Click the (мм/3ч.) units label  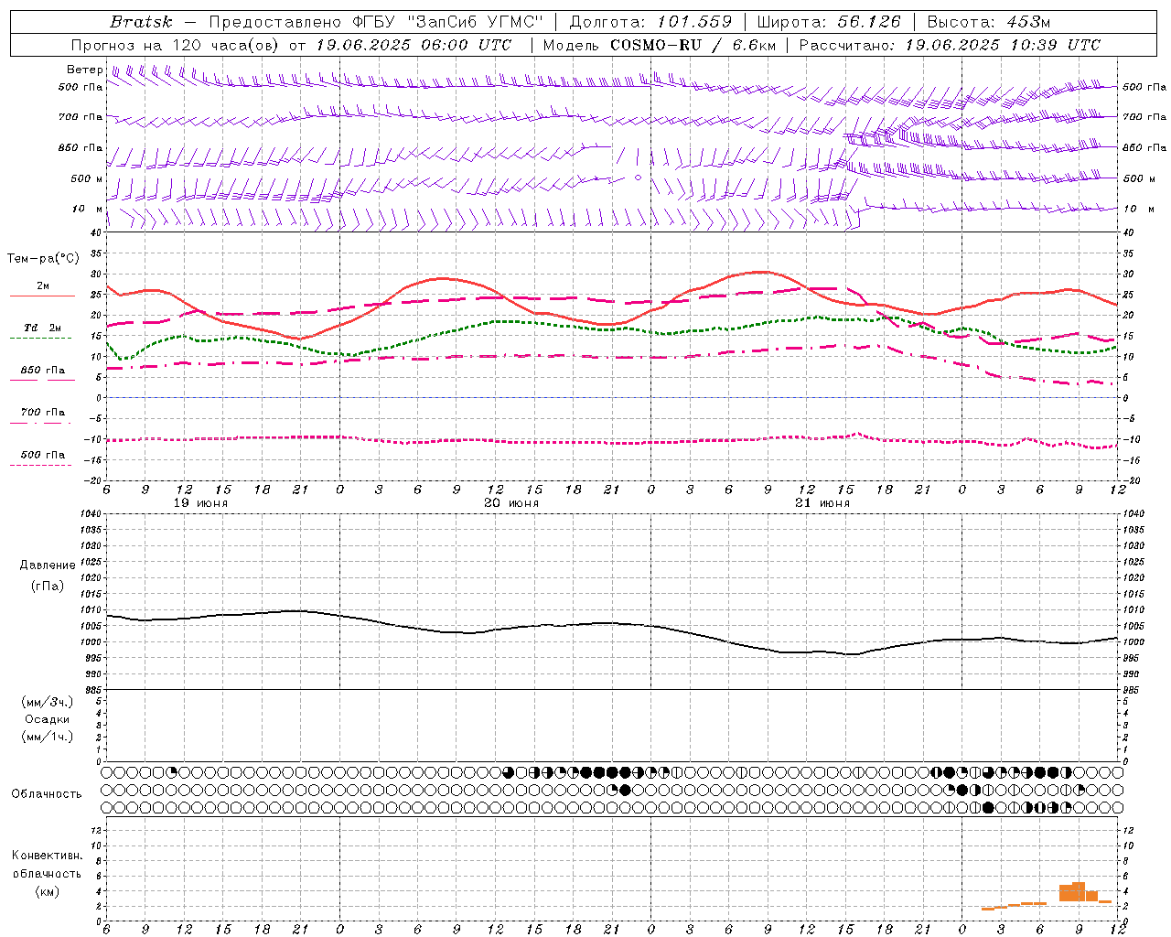point(48,702)
